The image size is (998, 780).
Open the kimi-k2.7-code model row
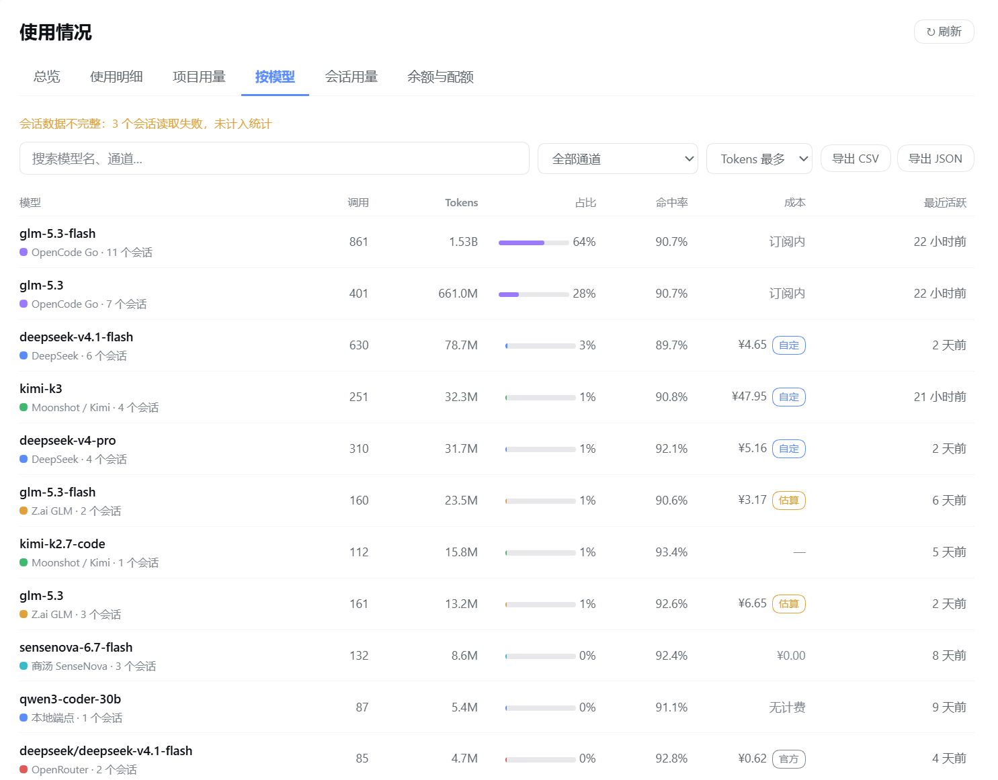point(497,552)
